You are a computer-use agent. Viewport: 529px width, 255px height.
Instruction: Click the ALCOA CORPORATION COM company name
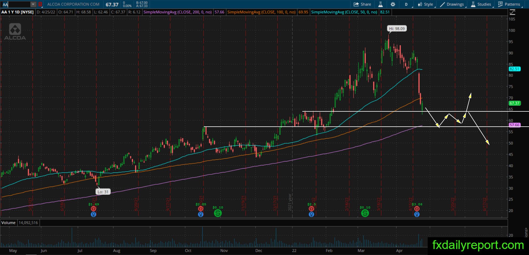coord(73,4)
